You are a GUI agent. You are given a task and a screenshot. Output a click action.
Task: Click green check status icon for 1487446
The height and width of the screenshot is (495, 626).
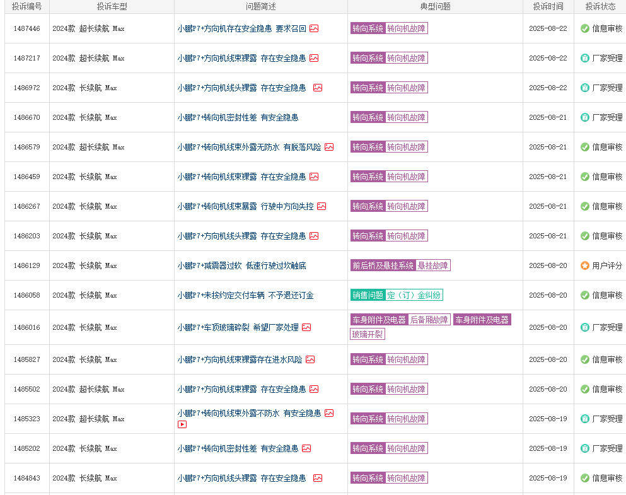point(585,28)
